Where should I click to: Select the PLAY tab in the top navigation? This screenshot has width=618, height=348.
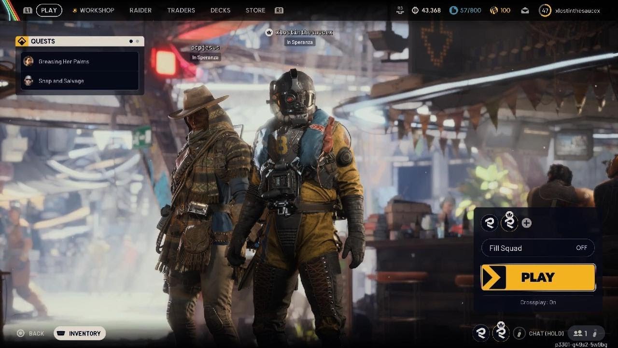[x=49, y=10]
